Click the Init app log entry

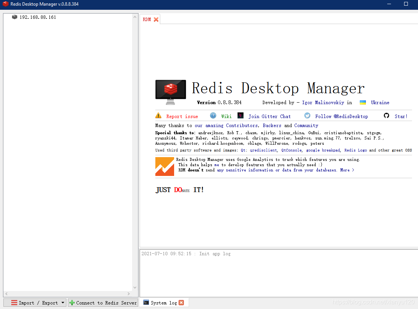(x=186, y=254)
